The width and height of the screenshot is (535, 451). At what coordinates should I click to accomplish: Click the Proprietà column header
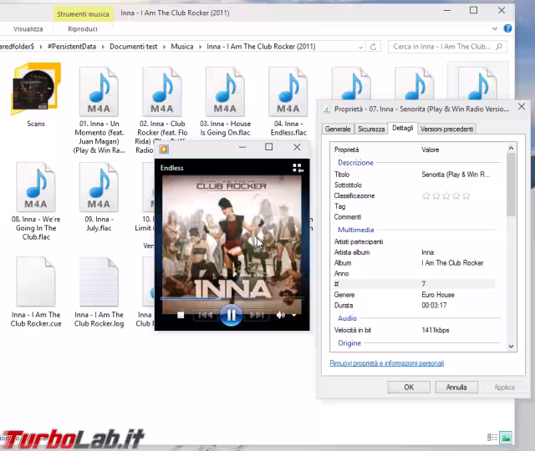coord(346,149)
